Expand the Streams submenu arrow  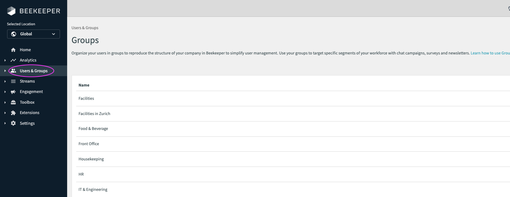pyautogui.click(x=5, y=81)
